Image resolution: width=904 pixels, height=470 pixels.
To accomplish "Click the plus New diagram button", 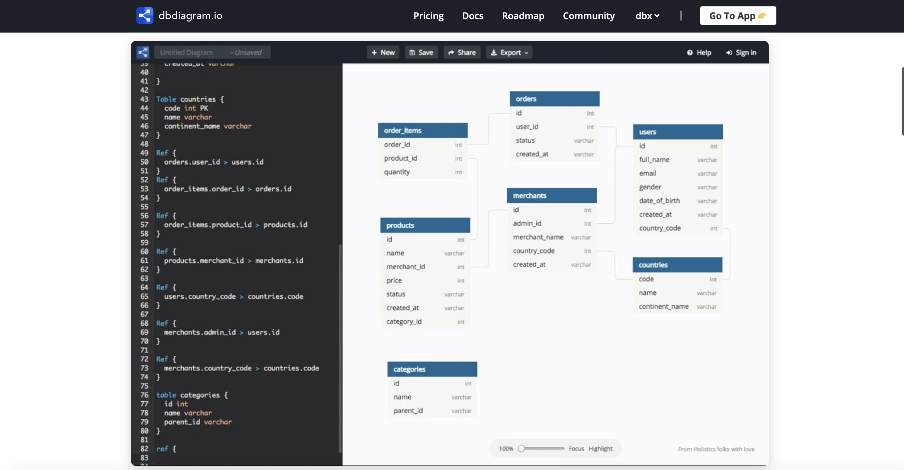I will [x=383, y=52].
